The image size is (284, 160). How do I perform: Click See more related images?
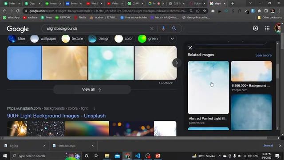(x=263, y=55)
